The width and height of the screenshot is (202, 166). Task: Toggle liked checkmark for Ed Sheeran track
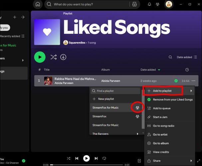click(24, 161)
